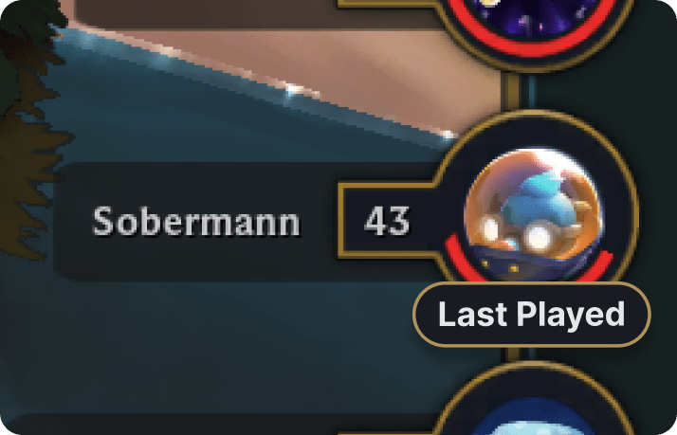
Task: Click the Last Played badge
Action: (x=532, y=315)
